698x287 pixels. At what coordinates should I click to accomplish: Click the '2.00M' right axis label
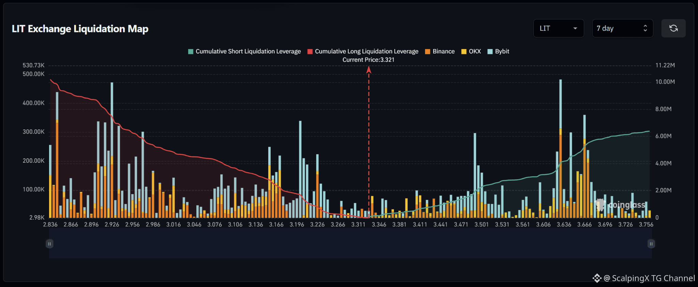point(664,190)
